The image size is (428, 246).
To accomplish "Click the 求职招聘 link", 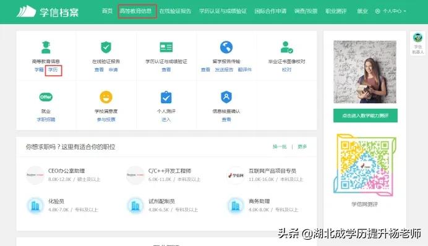I will 46,119.
